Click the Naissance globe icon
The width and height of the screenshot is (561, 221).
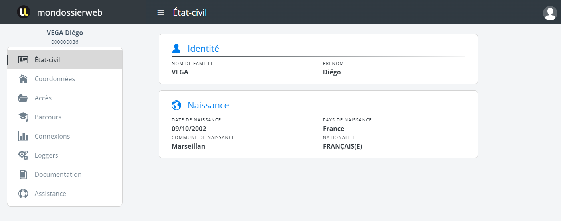[176, 105]
